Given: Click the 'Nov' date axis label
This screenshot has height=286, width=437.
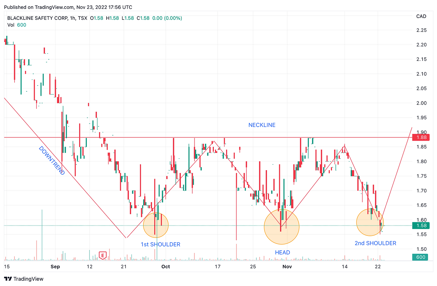Looking at the screenshot, I should click(287, 266).
